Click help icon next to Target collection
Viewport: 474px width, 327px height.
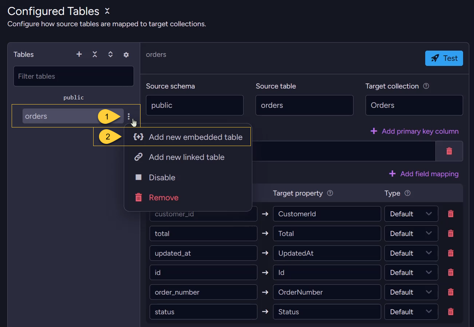coord(426,86)
